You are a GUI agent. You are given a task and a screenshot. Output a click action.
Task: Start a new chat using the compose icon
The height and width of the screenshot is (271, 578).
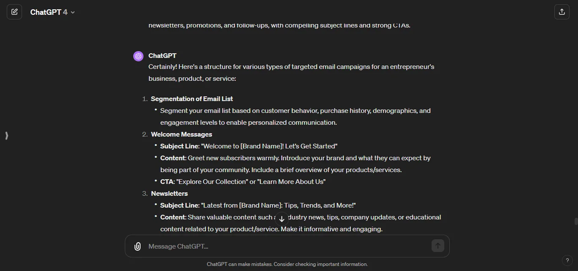tap(14, 11)
